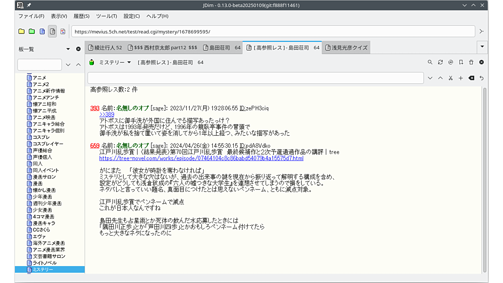Switch to the 綾辻行人 52 tab
This screenshot has width=503, height=283.
tap(105, 48)
